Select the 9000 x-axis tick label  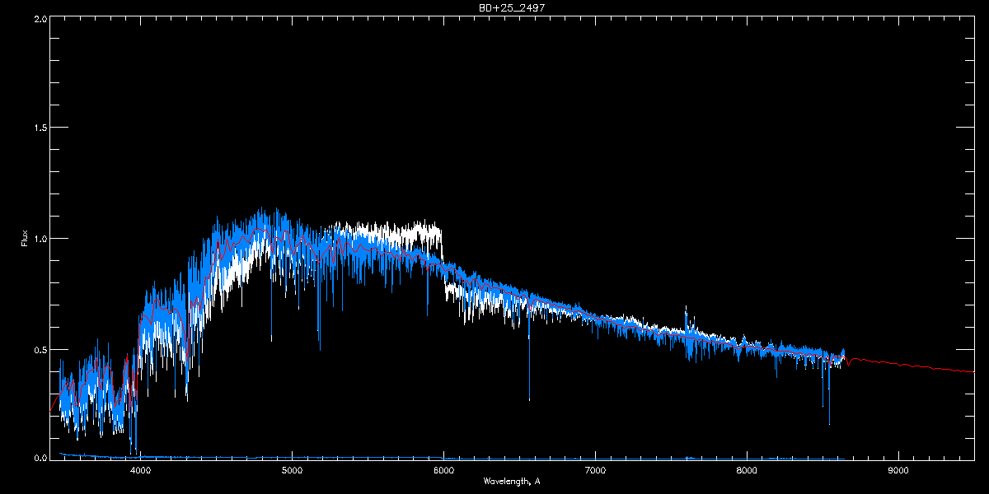[x=898, y=471]
